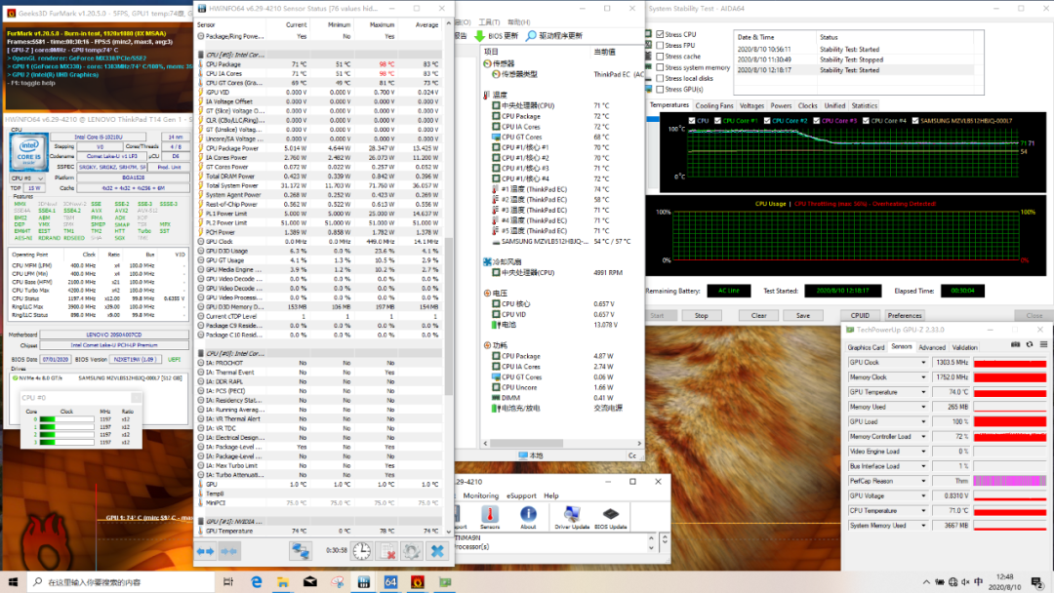Click the HWiNFO BIOS Update chip icon
The width and height of the screenshot is (1054, 593).
pos(611,514)
